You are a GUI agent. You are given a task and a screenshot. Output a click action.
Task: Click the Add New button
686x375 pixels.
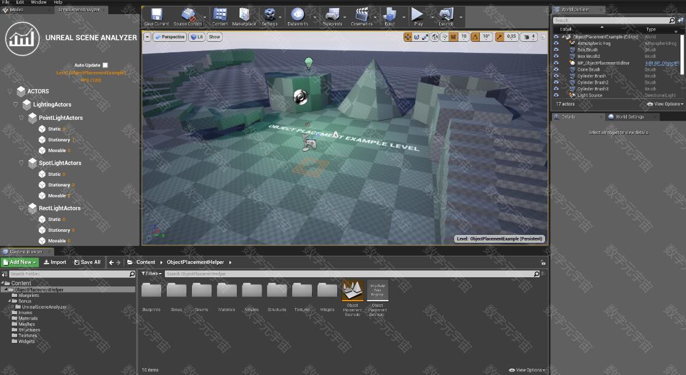(20, 262)
